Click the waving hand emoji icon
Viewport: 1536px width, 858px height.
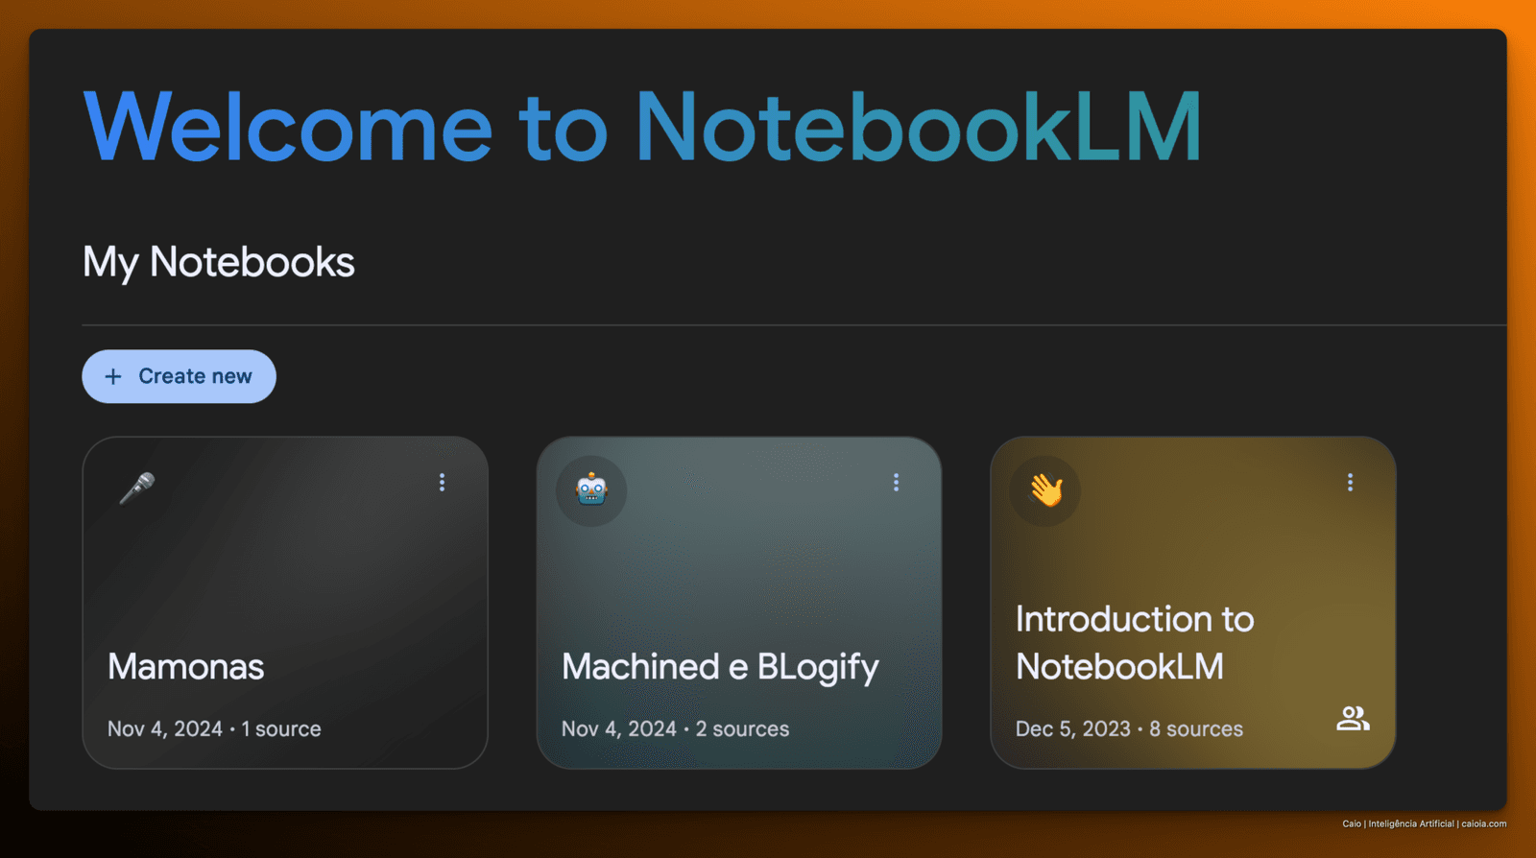1045,490
